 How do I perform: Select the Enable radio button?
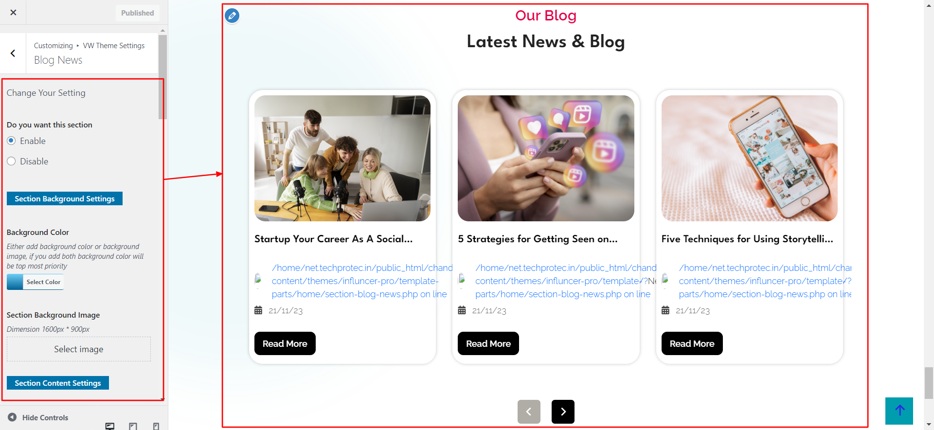point(11,141)
